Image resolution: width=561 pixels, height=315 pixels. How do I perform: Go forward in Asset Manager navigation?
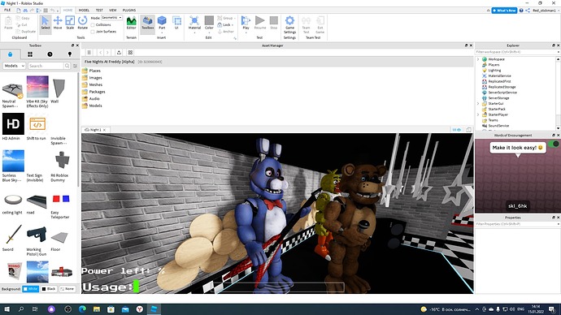pyautogui.click(x=107, y=53)
